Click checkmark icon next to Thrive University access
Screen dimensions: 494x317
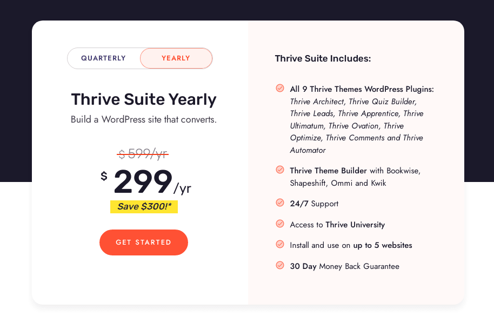click(x=280, y=224)
